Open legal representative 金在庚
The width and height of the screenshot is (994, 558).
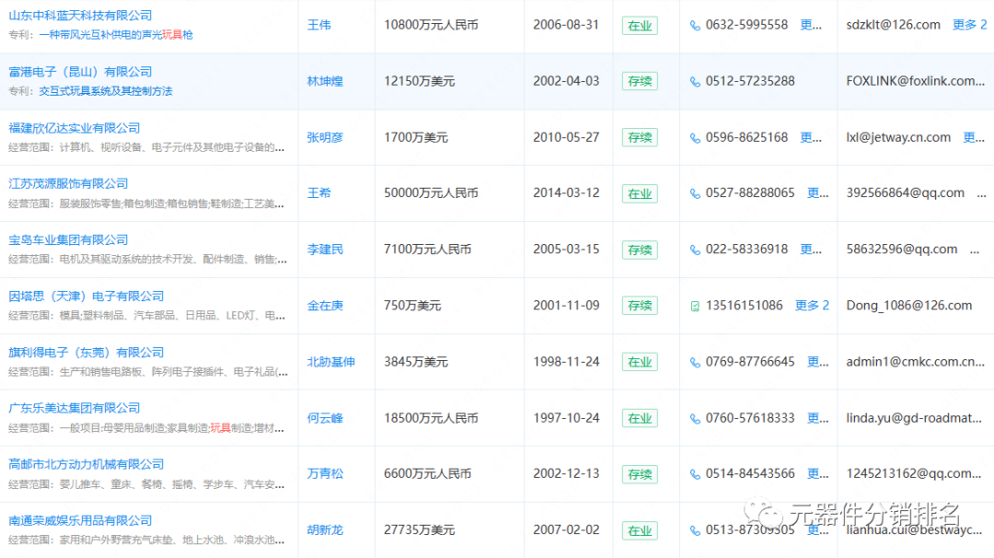click(x=325, y=306)
